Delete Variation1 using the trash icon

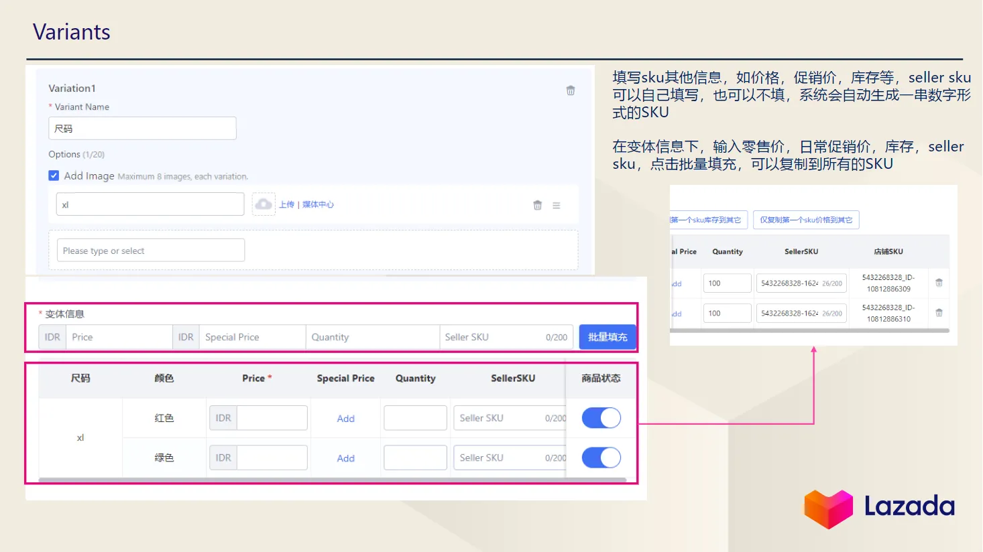click(x=571, y=90)
